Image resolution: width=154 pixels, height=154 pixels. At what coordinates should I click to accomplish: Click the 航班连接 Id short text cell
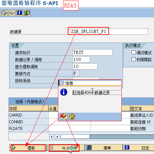(142, 122)
